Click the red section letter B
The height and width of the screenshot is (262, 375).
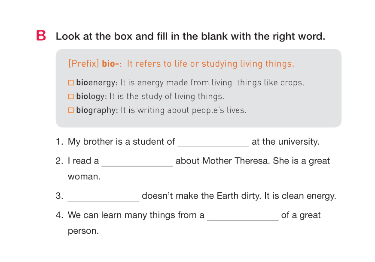[41, 36]
